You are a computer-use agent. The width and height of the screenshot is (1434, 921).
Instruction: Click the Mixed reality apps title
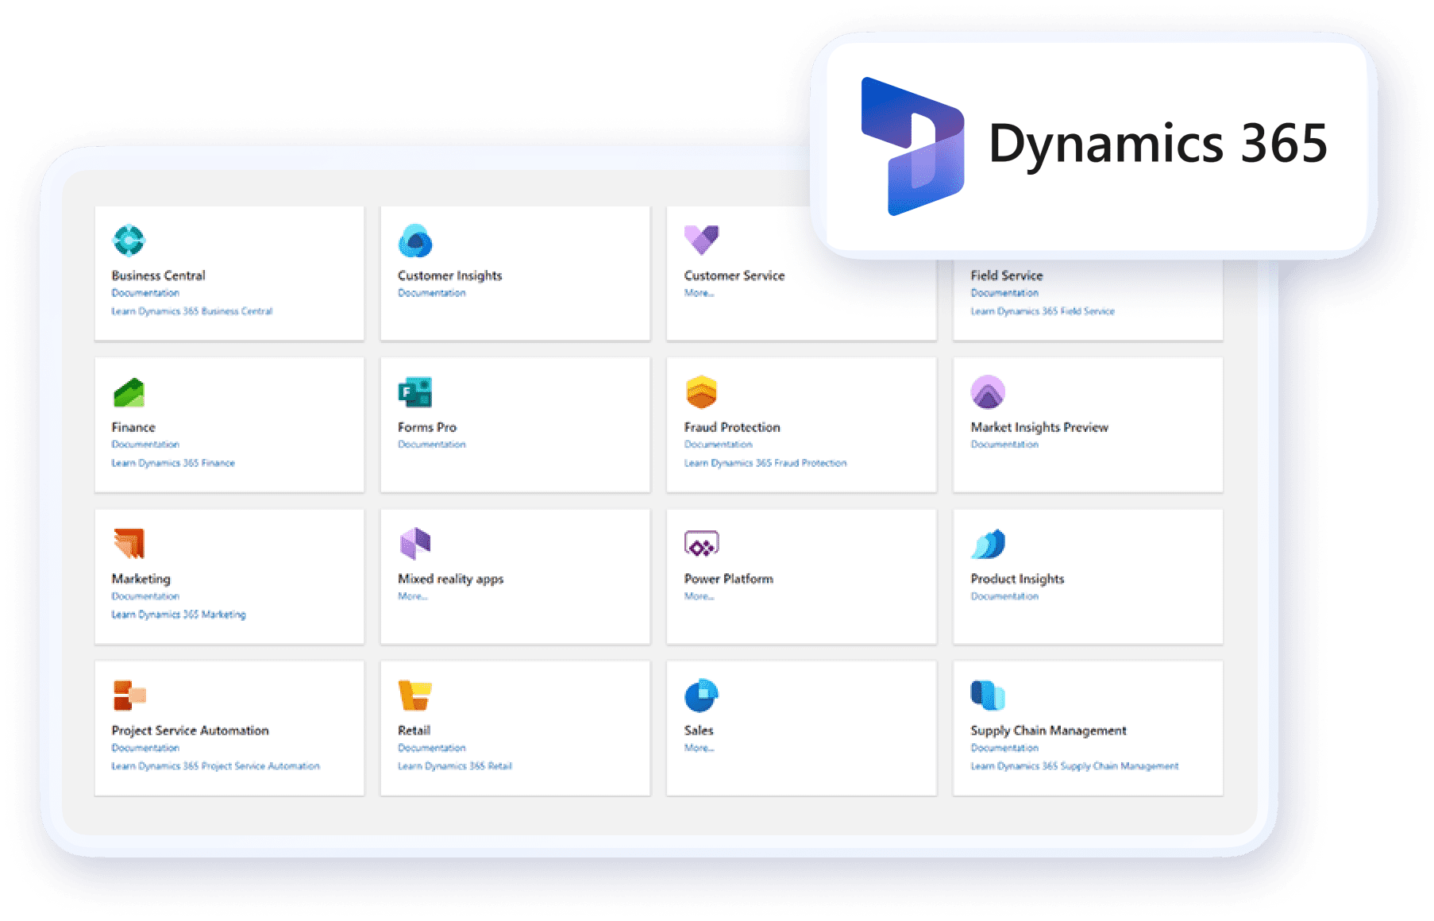click(x=451, y=579)
